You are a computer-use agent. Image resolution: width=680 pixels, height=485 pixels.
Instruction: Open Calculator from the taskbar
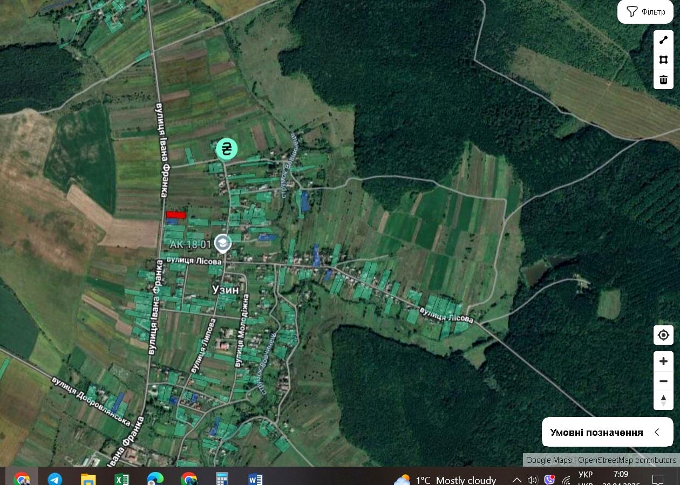(222, 479)
